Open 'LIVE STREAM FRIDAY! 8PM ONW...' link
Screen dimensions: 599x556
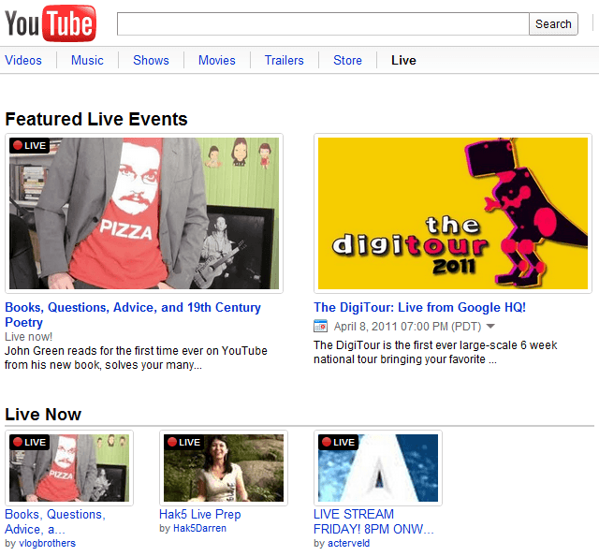(373, 521)
